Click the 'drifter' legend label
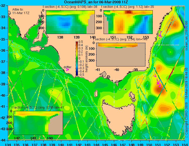The image size is (189, 146). pos(67,67)
